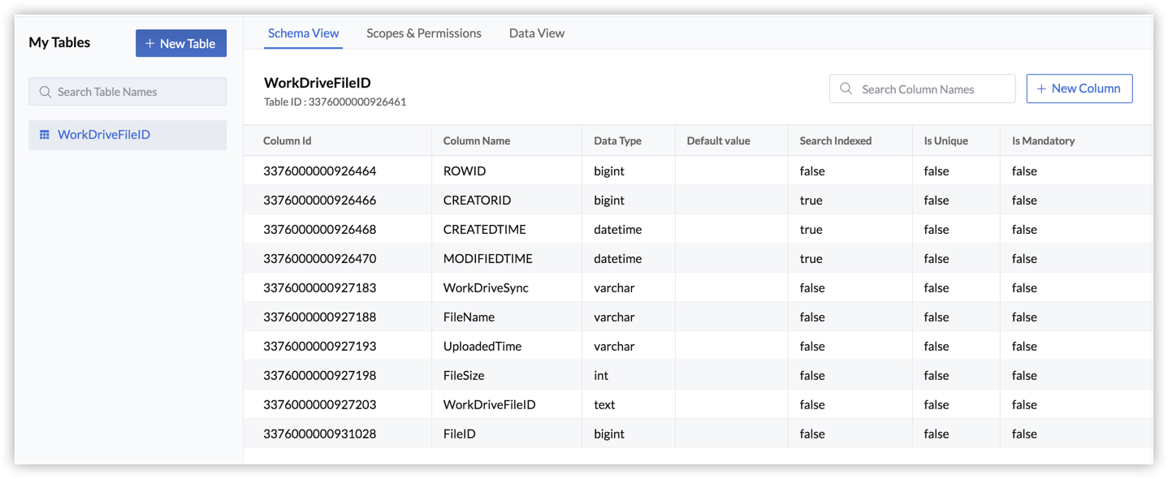The height and width of the screenshot is (479, 1168).
Task: Click the int data type of FileSize
Action: tap(601, 375)
